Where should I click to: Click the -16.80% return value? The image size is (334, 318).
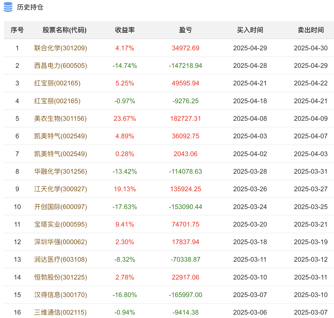coord(125,295)
